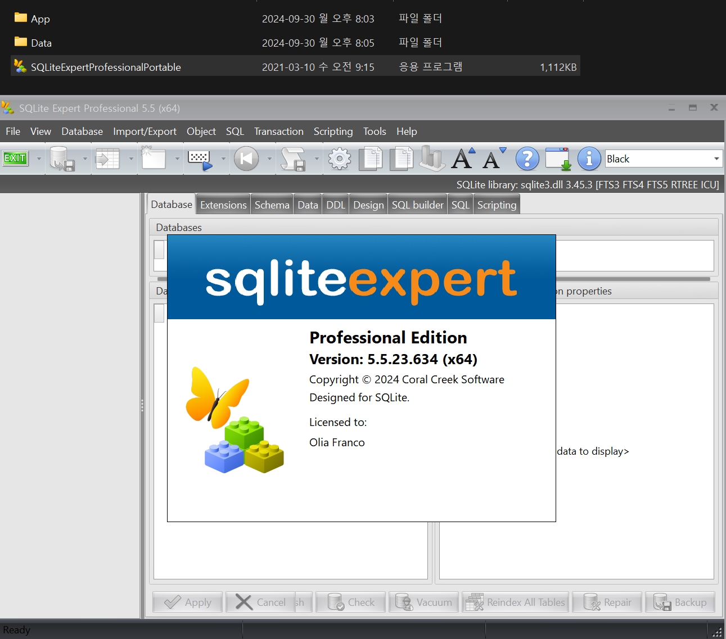Click the Check database button

click(x=351, y=602)
